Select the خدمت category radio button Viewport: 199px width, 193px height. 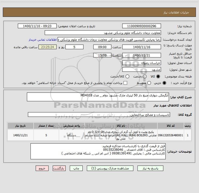(x=145, y=76)
